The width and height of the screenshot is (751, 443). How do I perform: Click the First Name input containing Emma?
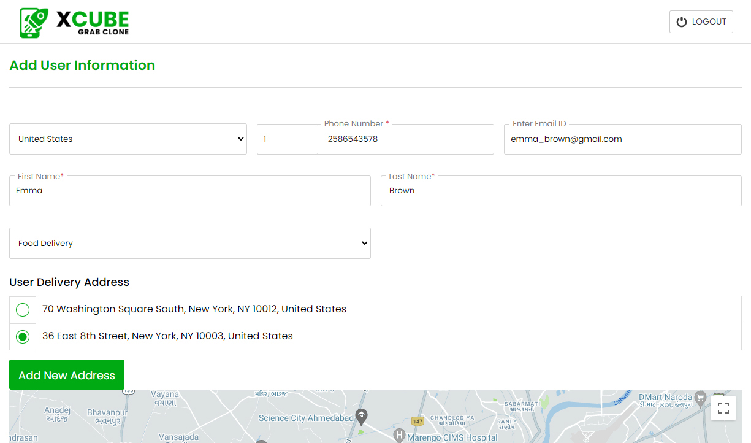190,191
